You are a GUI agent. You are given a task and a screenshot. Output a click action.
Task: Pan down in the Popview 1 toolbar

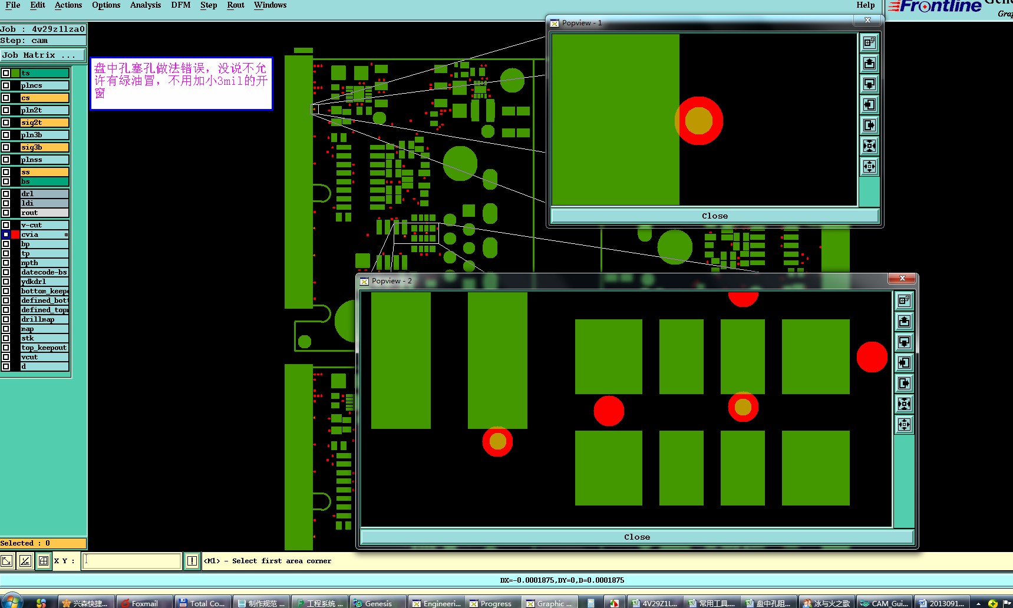click(x=869, y=84)
